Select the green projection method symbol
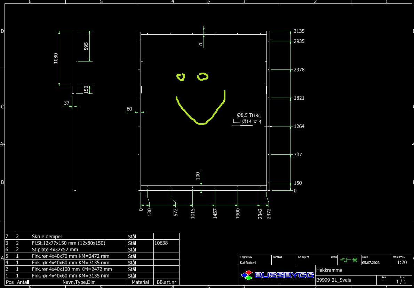The image size is (414, 288). click(x=344, y=260)
